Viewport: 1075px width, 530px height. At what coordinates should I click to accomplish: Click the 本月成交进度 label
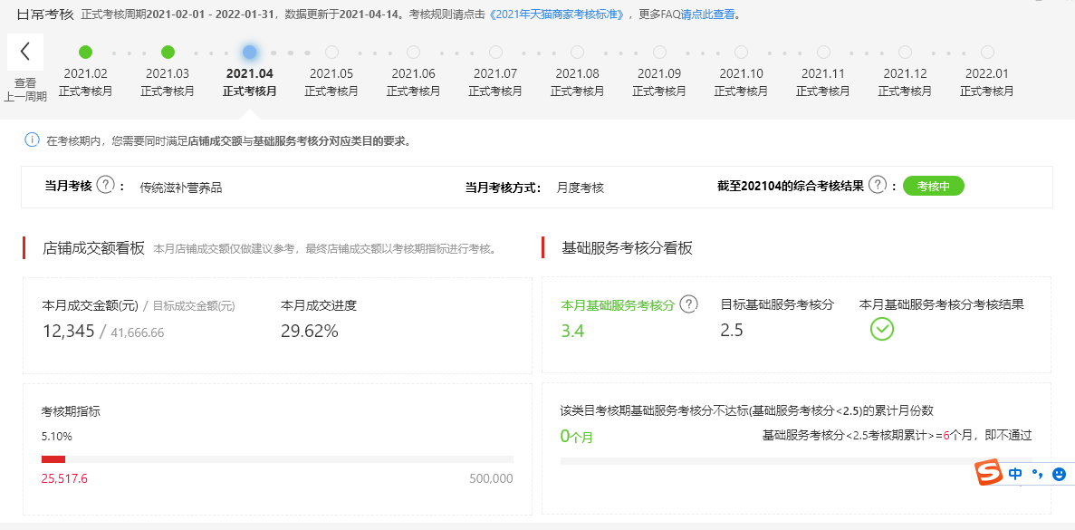click(x=319, y=306)
